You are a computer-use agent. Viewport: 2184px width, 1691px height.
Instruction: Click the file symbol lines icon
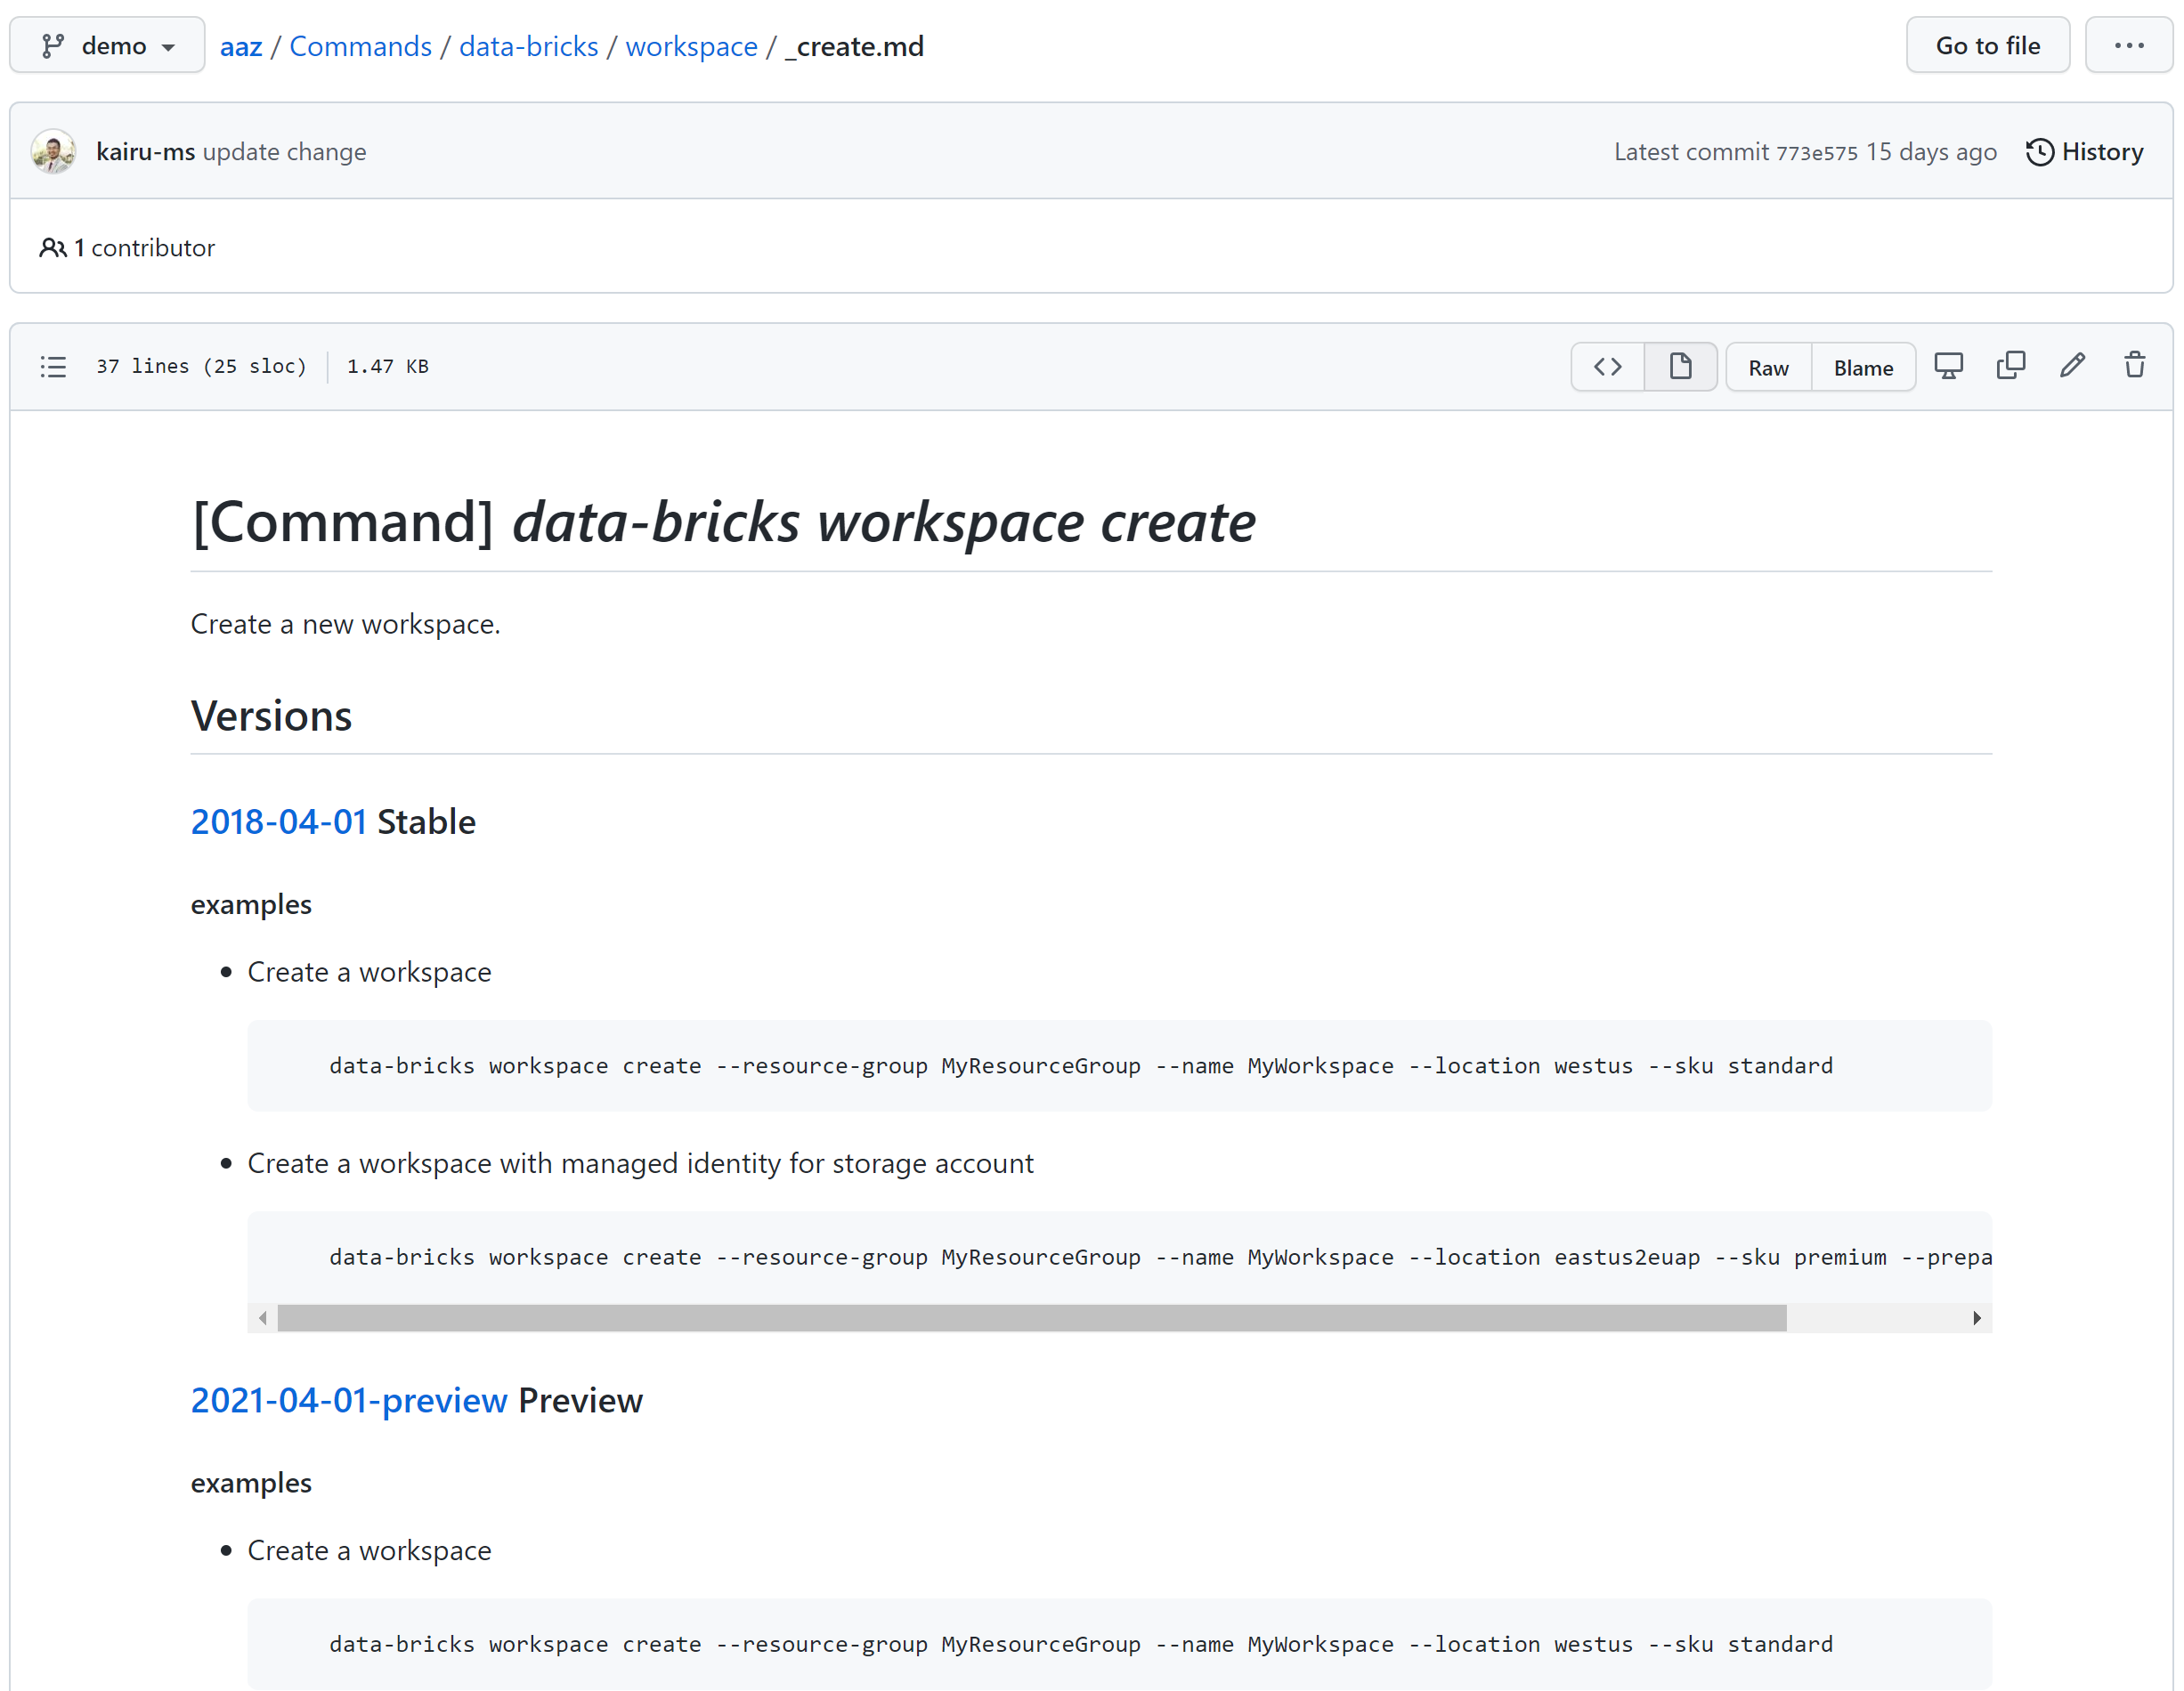tap(53, 367)
